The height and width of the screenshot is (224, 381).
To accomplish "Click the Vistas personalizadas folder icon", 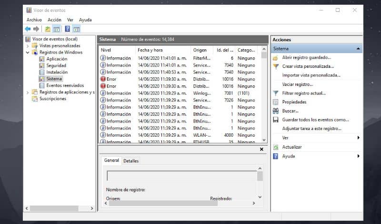I will pos(35,46).
